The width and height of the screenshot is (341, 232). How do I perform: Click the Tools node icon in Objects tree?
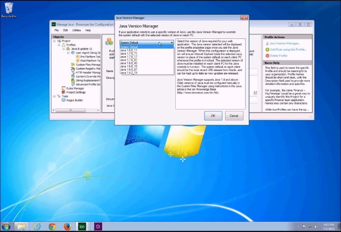[59, 96]
